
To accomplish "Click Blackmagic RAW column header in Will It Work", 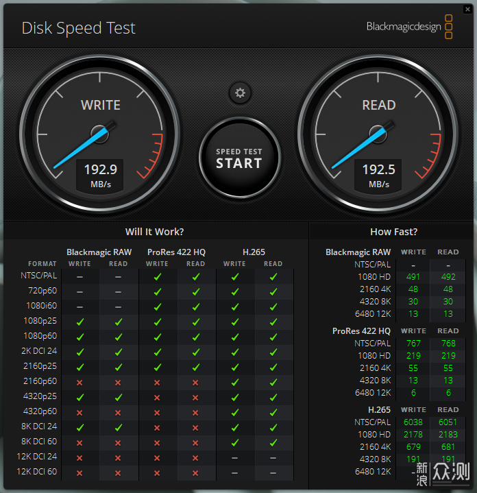I will coord(99,252).
